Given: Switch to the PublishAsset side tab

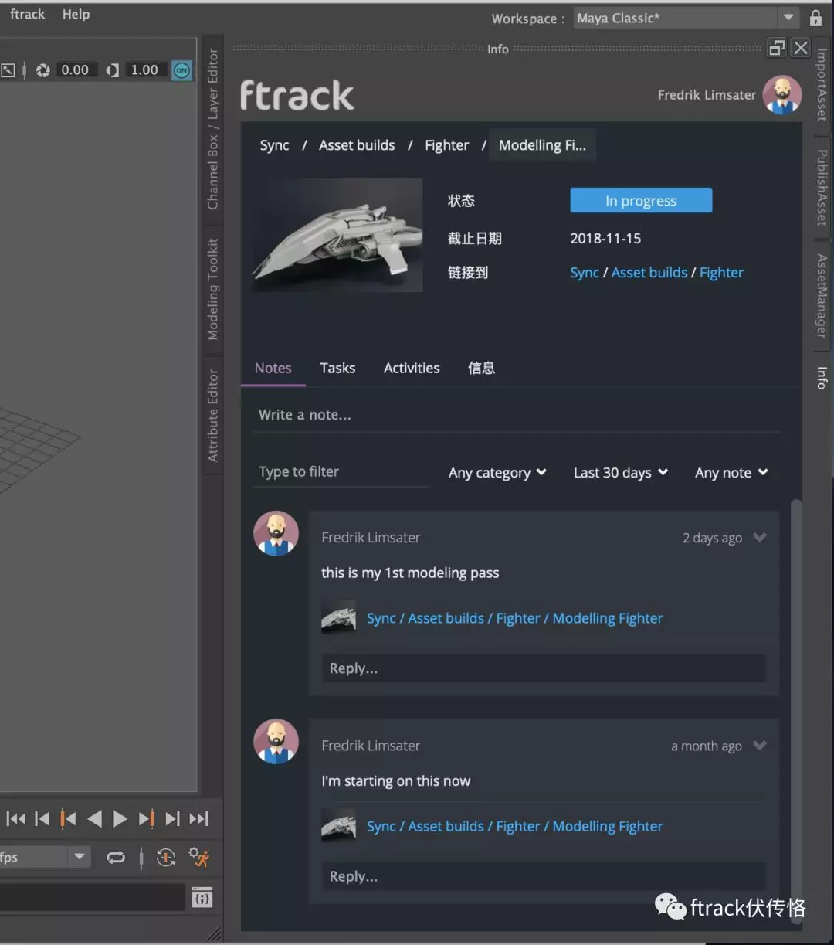Looking at the screenshot, I should [x=822, y=188].
